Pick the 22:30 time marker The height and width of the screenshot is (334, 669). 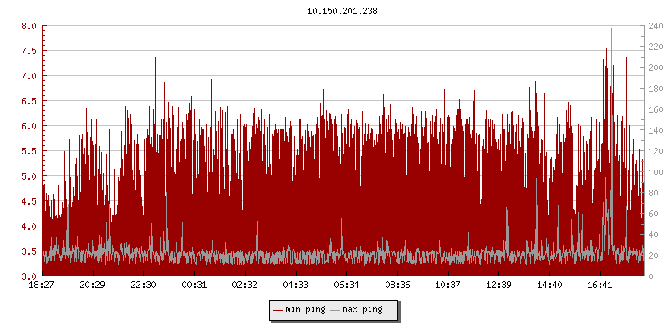click(x=144, y=286)
